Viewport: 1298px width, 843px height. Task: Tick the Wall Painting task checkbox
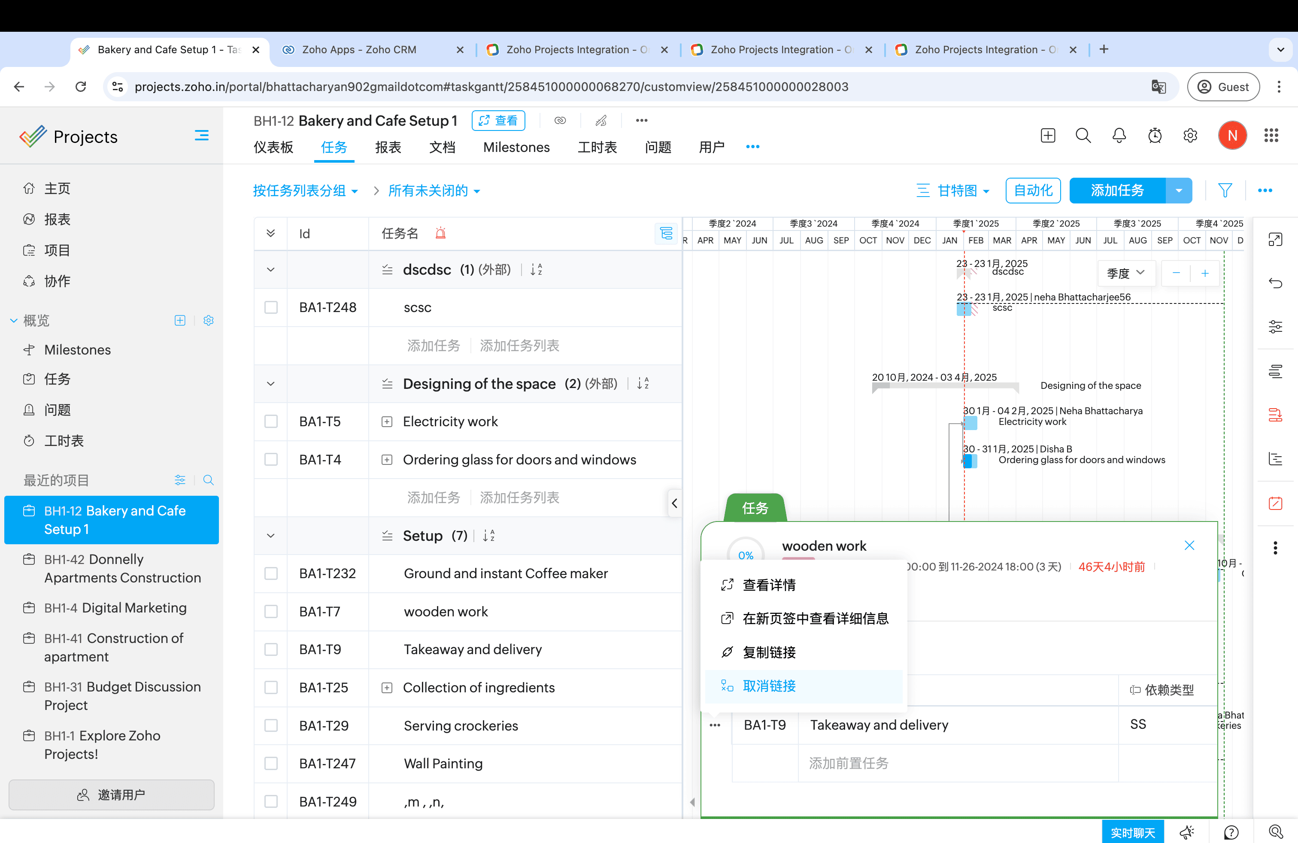pos(271,764)
